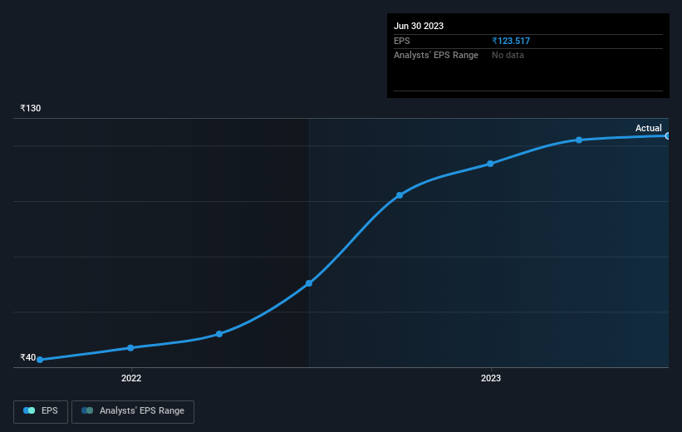Screen dimensions: 682x432
Task: Select the data point above the 2023 label
Action: 490,164
